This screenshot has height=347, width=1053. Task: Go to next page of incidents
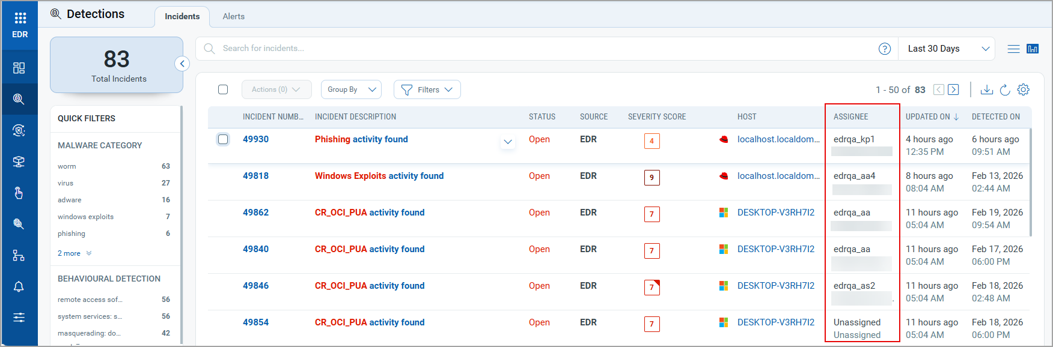point(953,89)
